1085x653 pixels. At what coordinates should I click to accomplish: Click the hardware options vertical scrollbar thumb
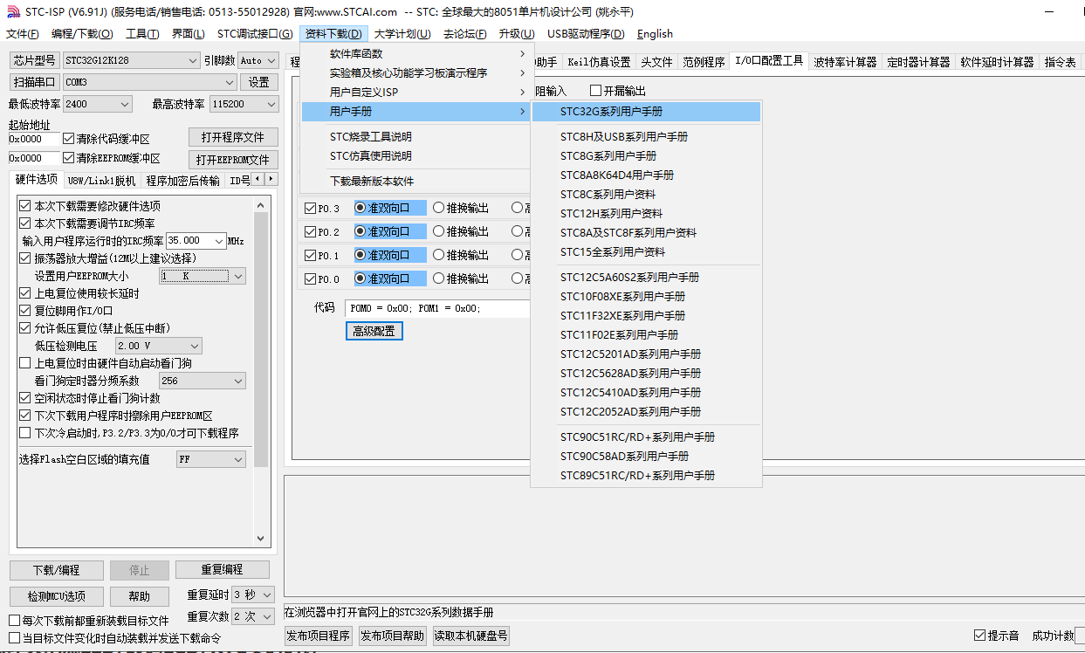260,340
